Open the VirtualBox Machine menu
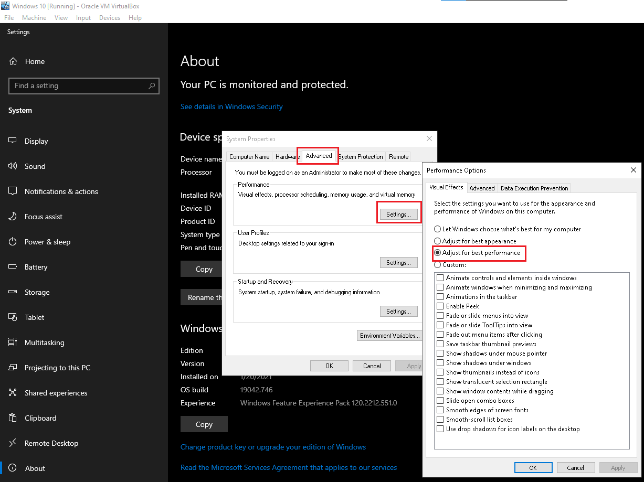 34,18
